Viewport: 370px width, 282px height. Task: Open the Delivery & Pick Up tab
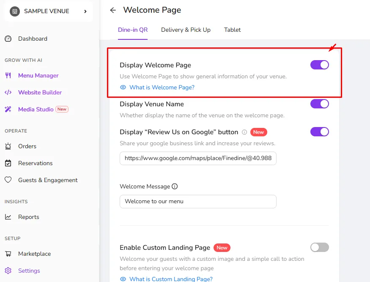tap(186, 30)
